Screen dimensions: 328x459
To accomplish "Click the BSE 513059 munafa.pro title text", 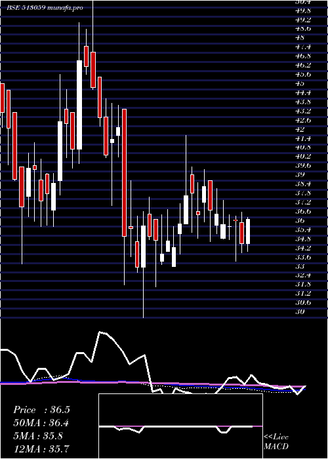I will (45, 8).
